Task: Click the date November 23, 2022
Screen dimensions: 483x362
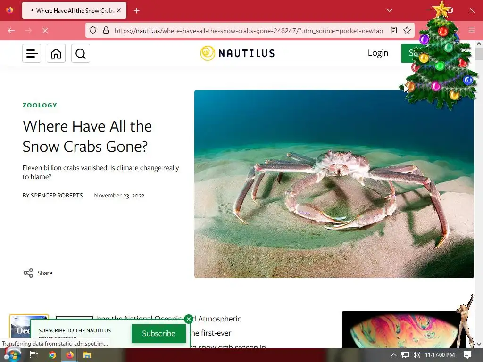Action: click(x=119, y=196)
